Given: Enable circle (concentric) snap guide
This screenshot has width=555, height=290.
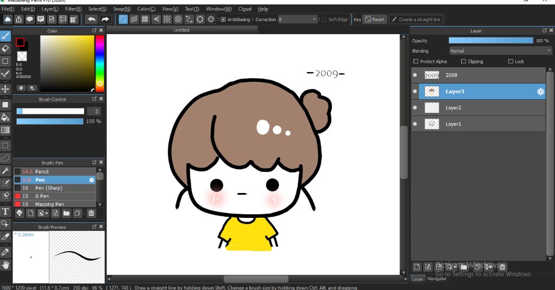Looking at the screenshot, I should click(178, 20).
